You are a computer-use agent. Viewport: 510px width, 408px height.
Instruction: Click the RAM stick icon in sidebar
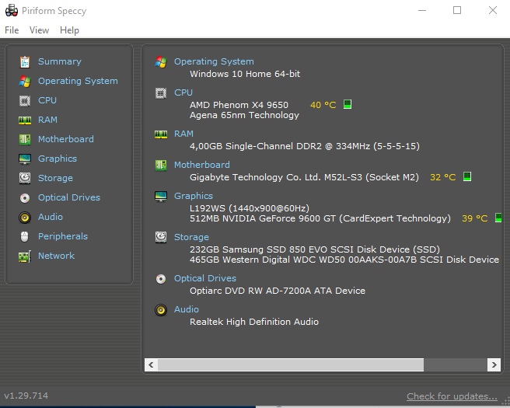pos(25,120)
